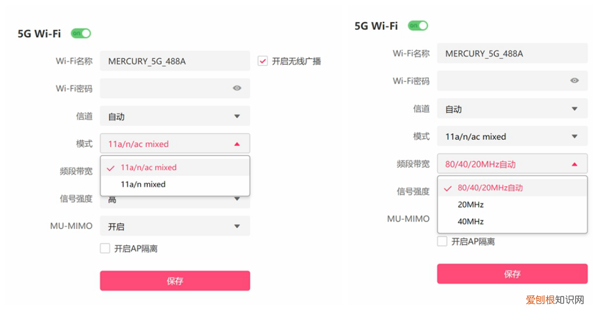Open MU-MIMO 开启 dropdown

click(x=175, y=226)
